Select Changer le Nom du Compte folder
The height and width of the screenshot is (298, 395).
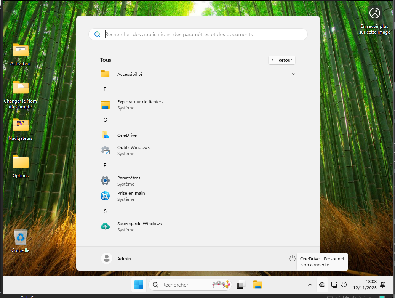pos(21,95)
